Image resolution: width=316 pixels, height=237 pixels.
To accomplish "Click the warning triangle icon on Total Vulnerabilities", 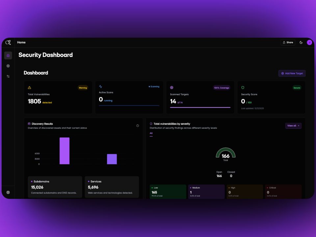I will [x=30, y=88].
